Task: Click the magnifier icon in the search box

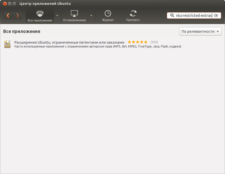Action: click(x=172, y=15)
